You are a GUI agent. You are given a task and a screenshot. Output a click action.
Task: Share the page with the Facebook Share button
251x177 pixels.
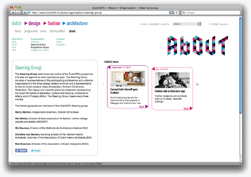(x=21, y=150)
